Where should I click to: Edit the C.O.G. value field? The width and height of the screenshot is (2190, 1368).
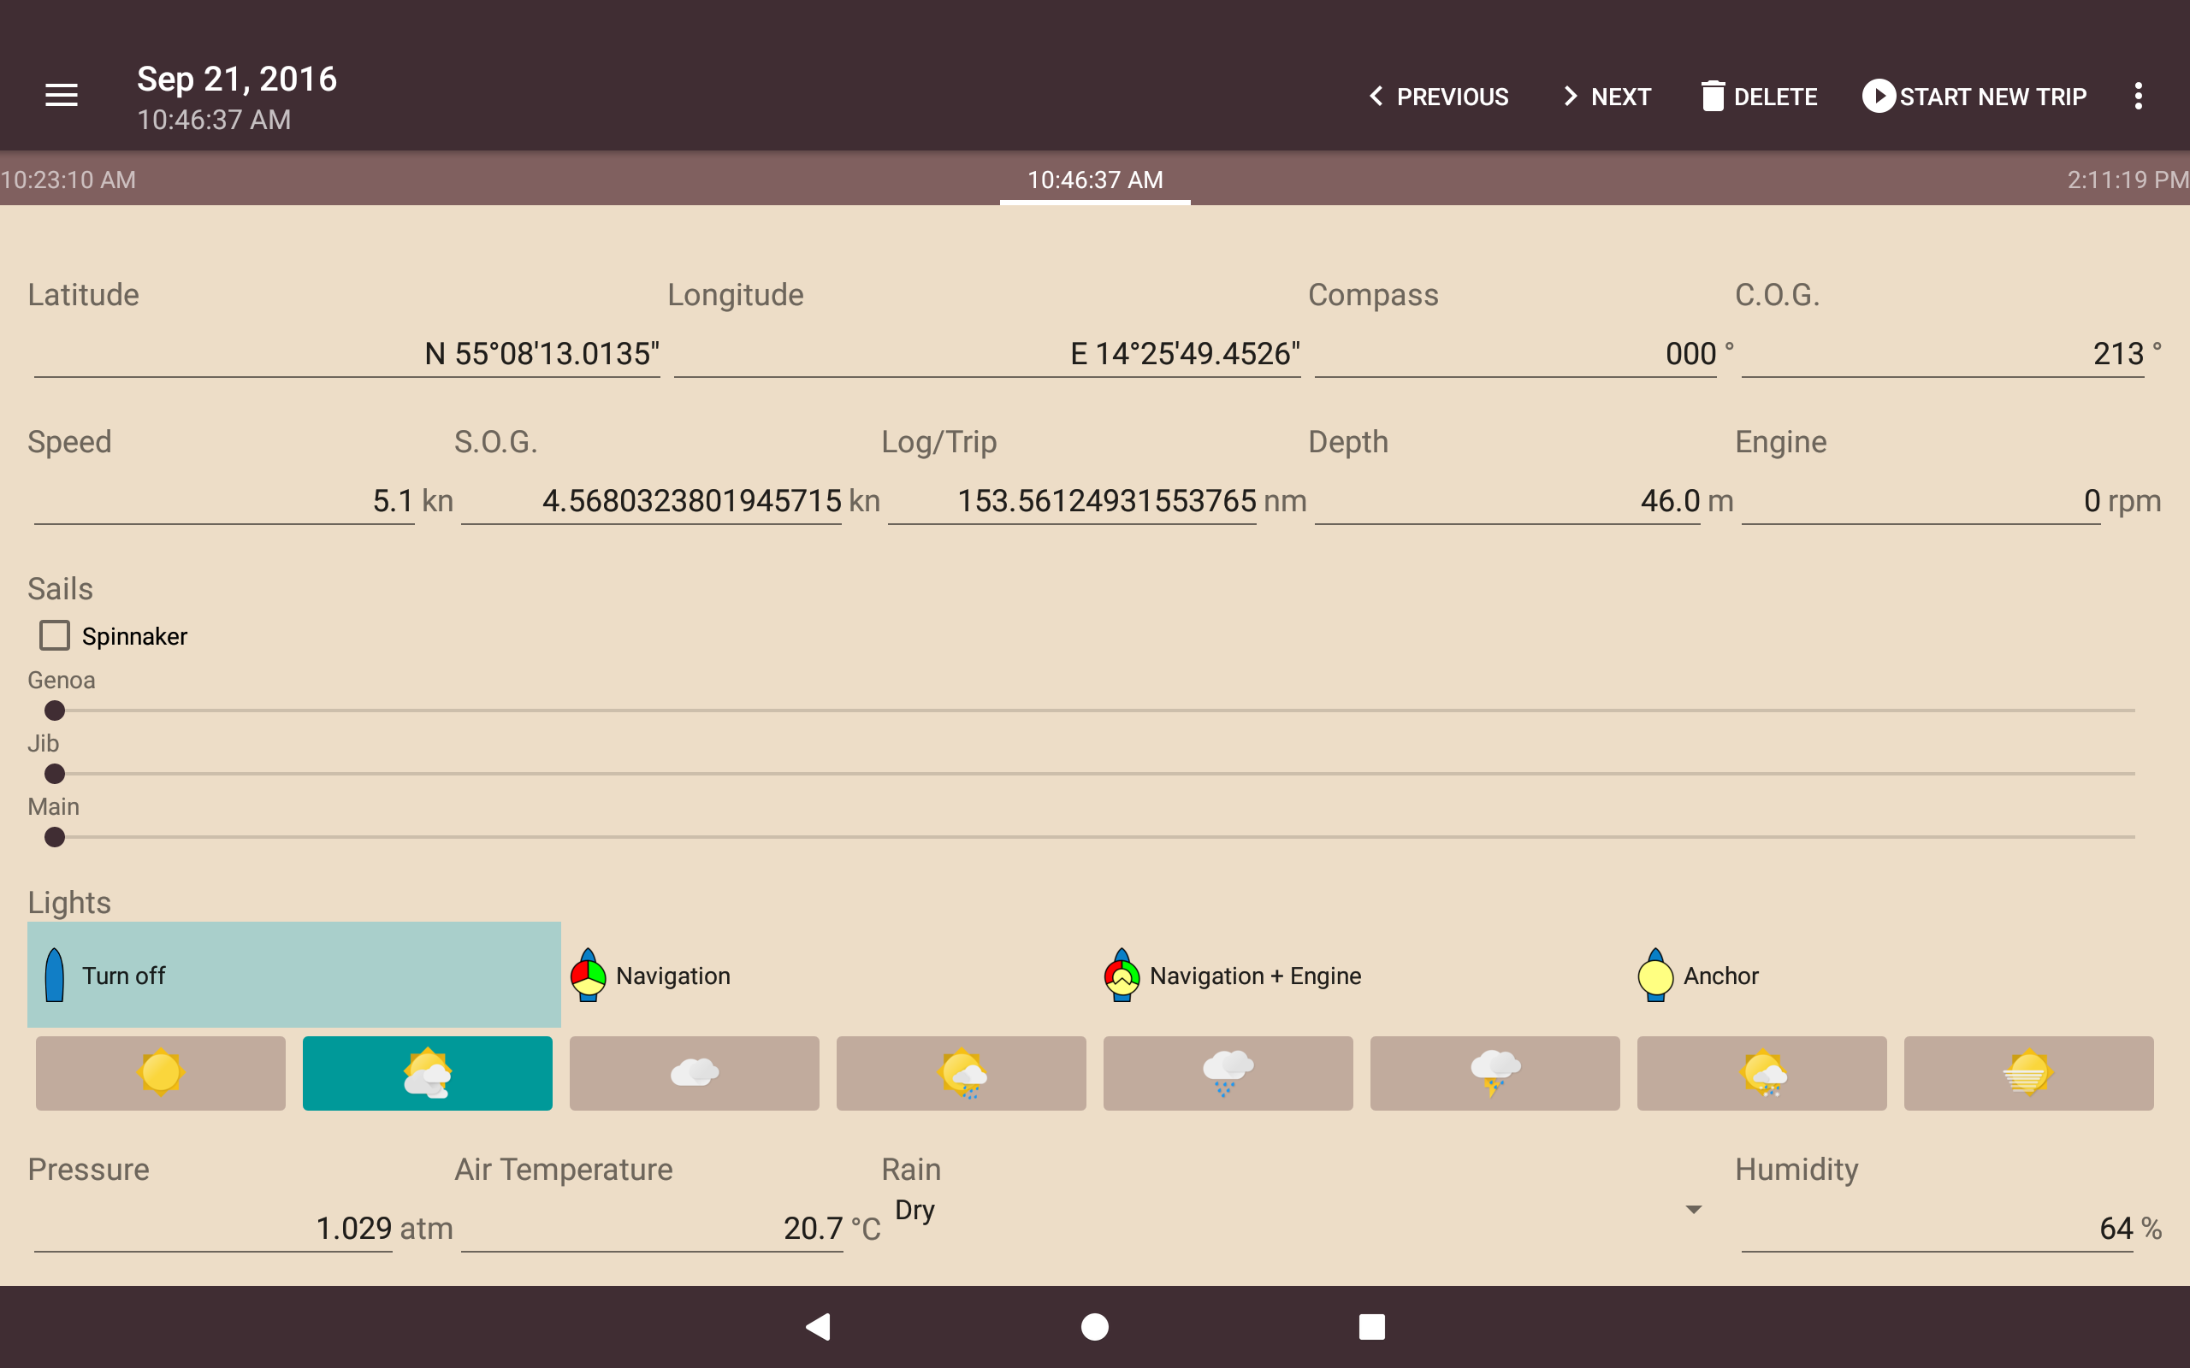tap(1943, 354)
